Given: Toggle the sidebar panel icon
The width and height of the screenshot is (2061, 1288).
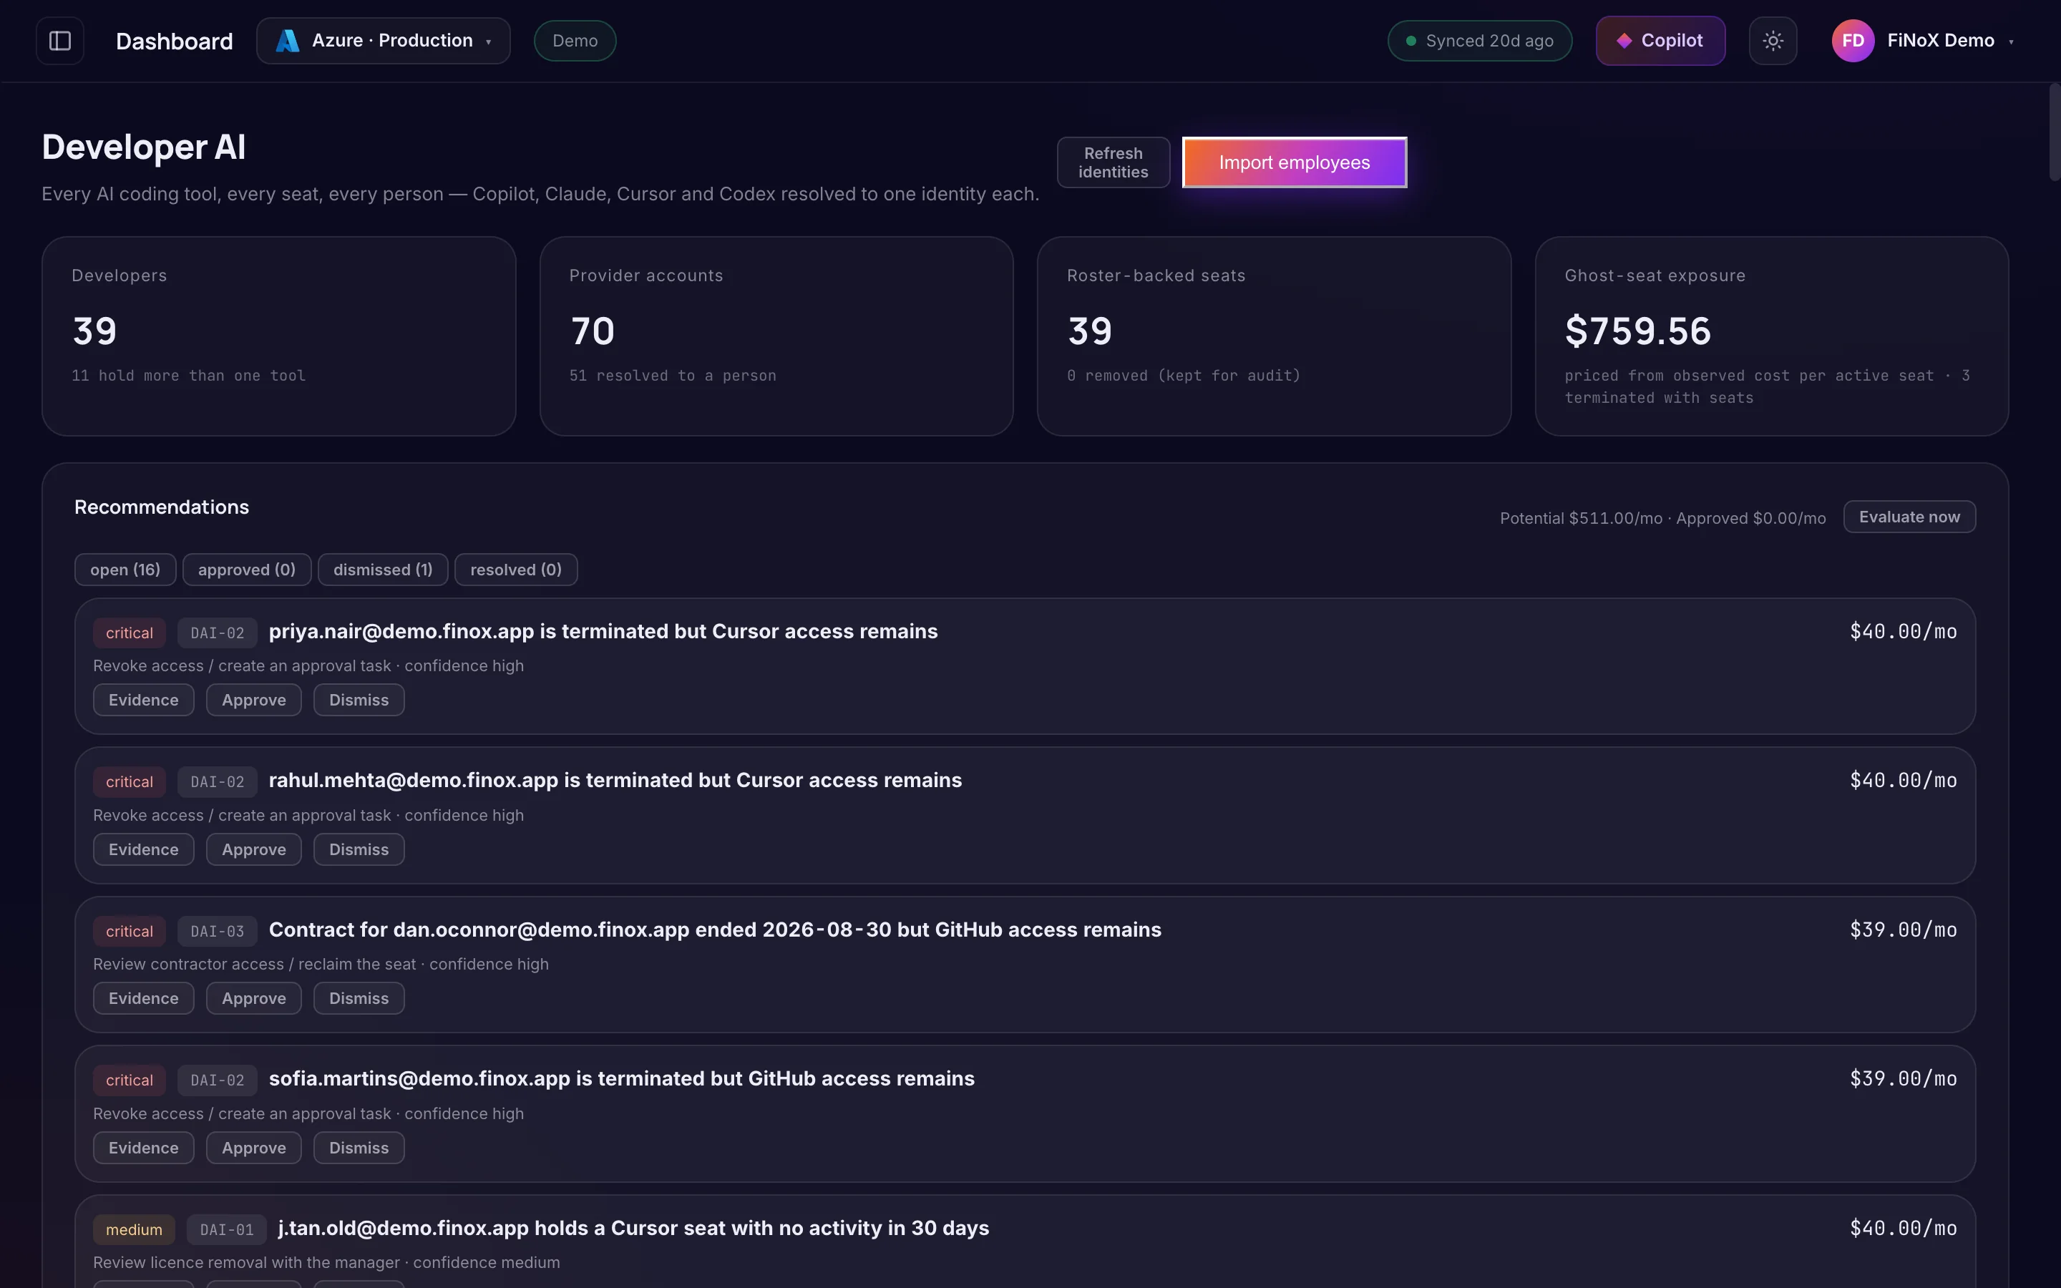Looking at the screenshot, I should coord(59,41).
